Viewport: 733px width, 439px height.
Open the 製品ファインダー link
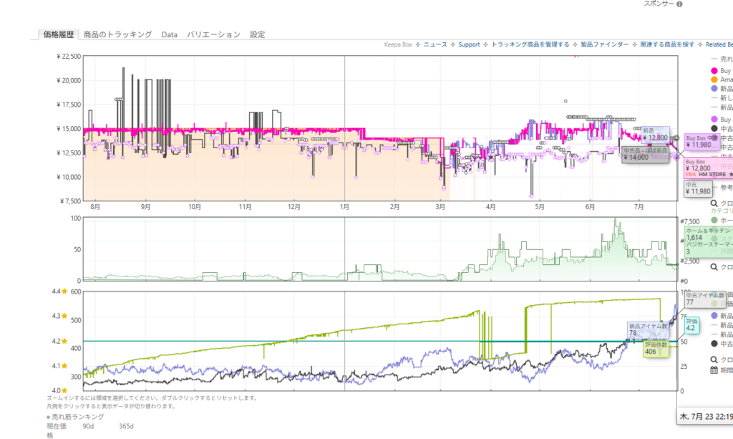[604, 44]
